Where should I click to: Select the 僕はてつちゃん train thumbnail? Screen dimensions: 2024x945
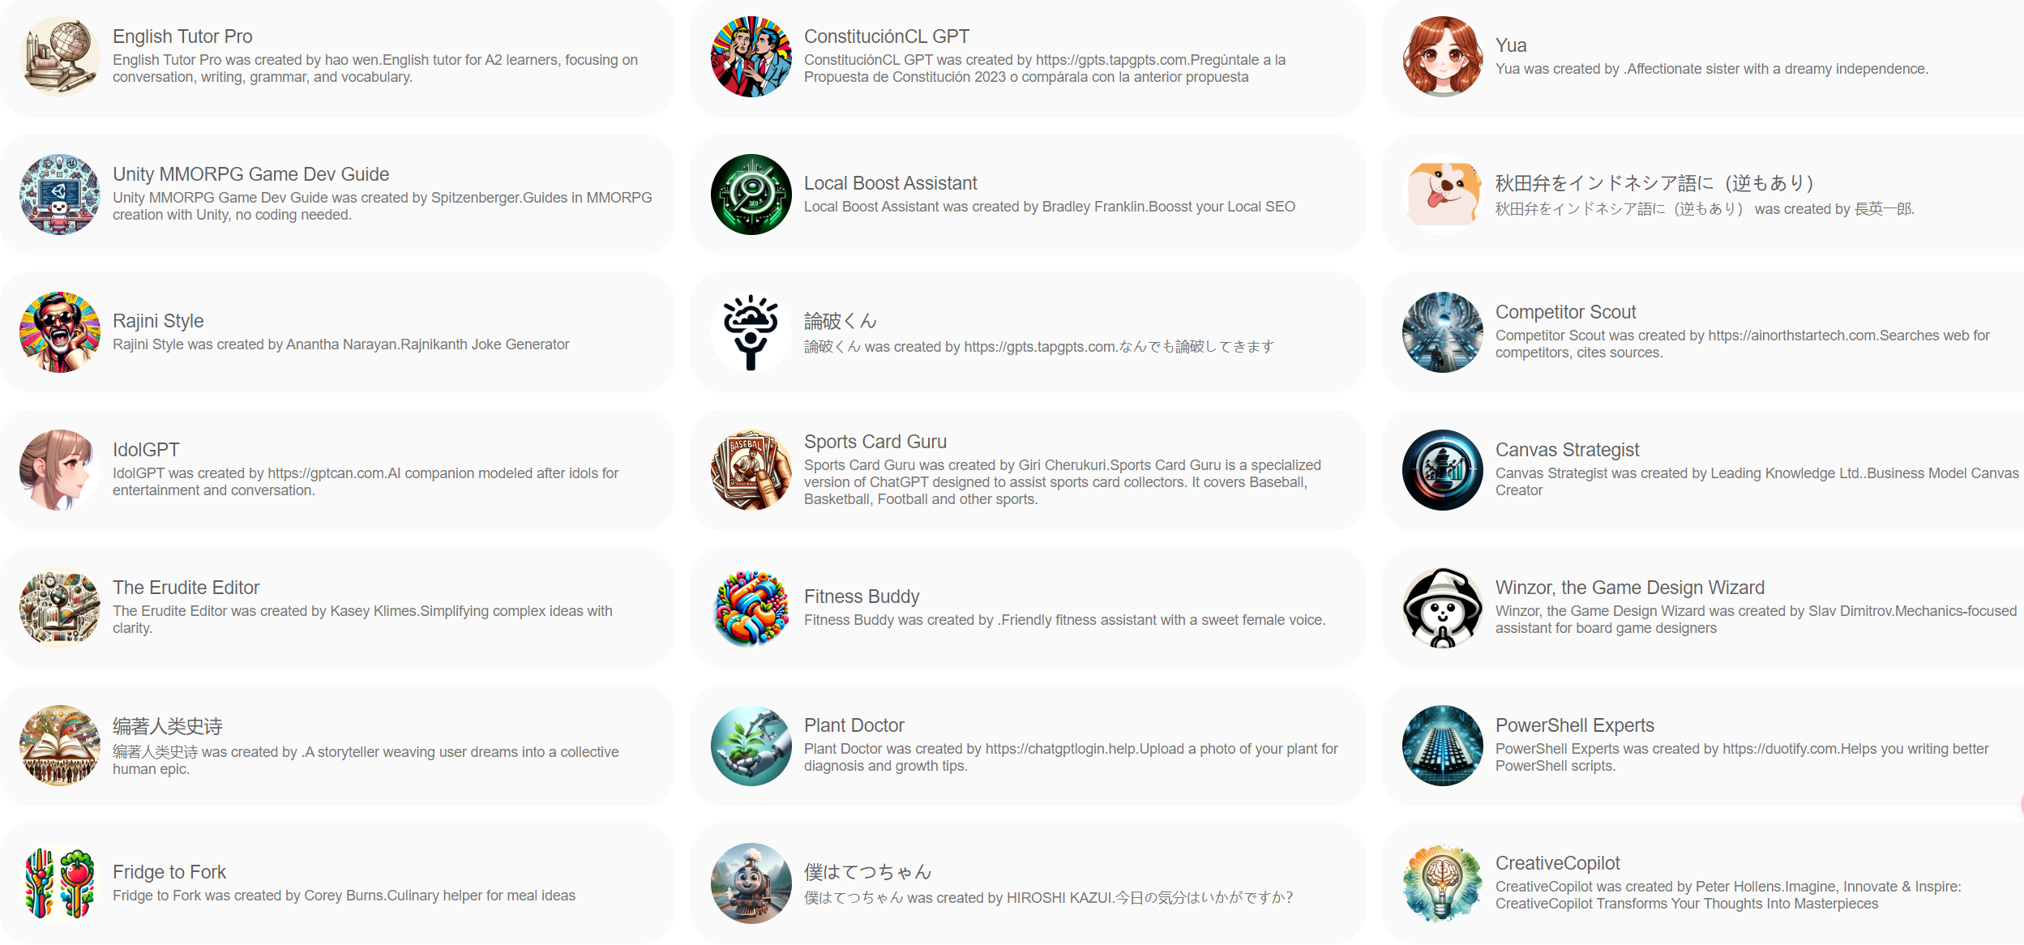751,883
